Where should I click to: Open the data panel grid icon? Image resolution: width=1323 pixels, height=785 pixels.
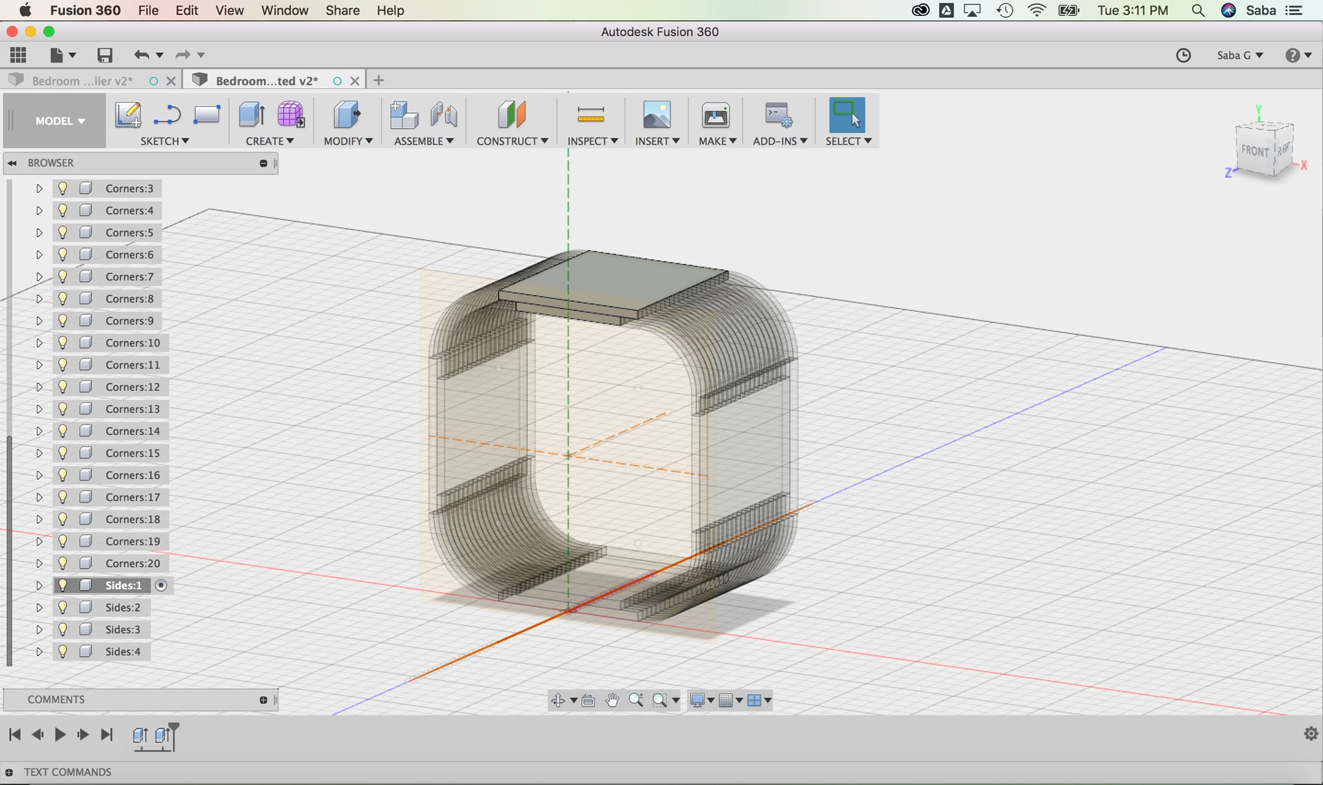tap(19, 55)
